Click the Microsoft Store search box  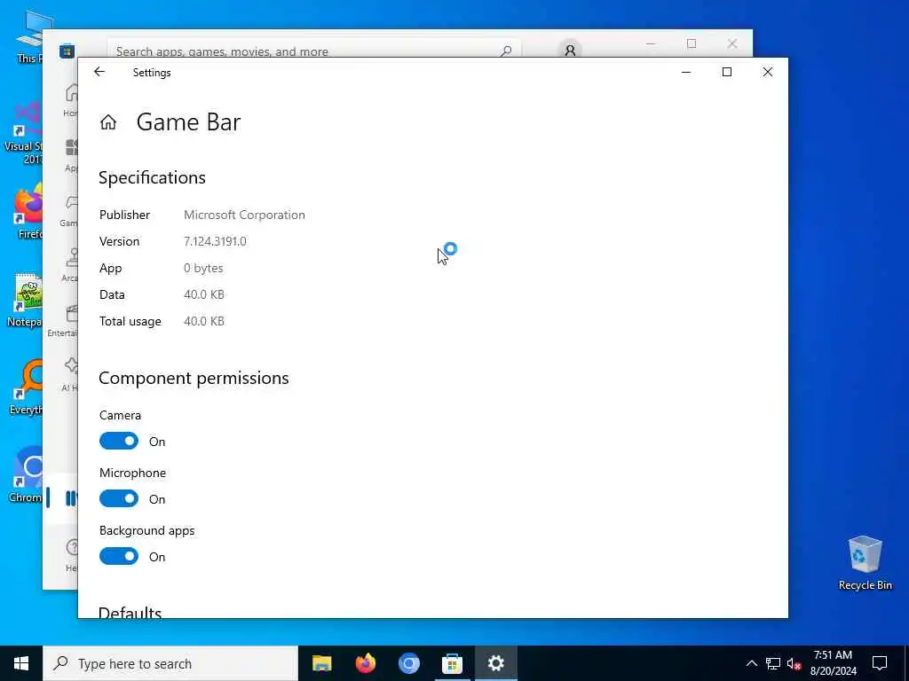pyautogui.click(x=313, y=51)
